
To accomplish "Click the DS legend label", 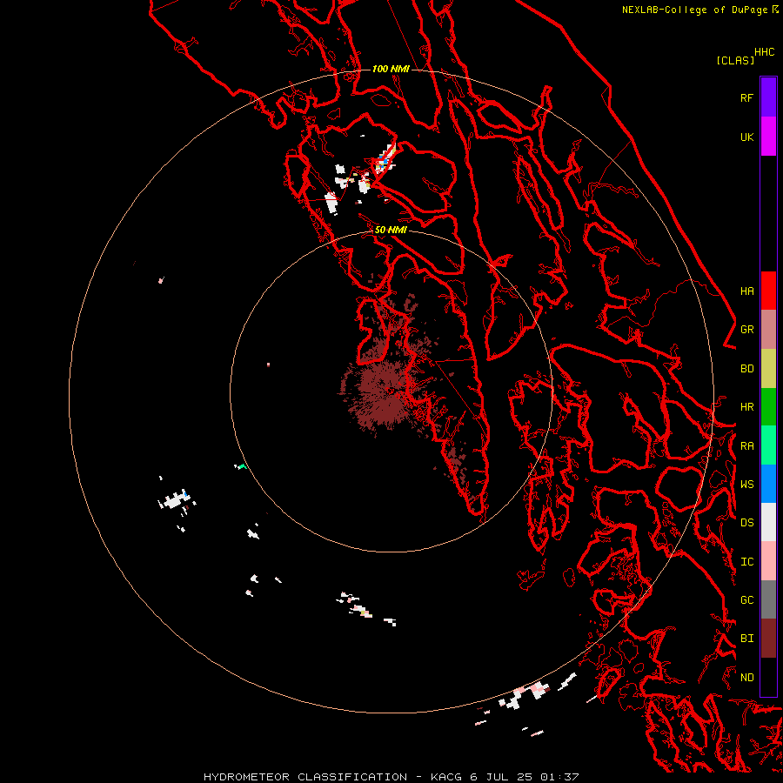I will click(x=746, y=523).
